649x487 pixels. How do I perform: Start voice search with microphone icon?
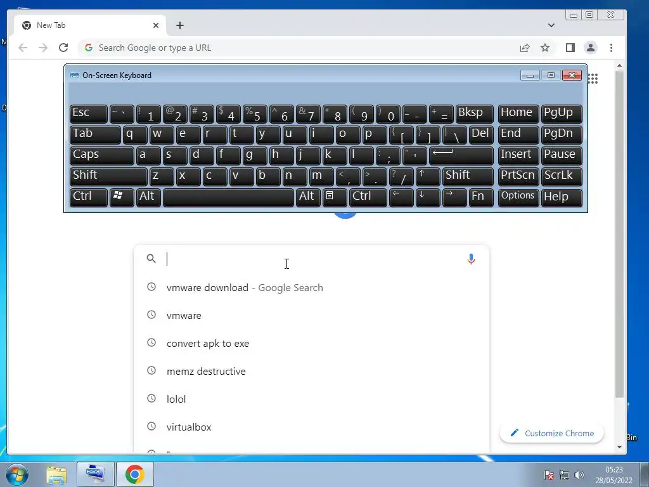(471, 259)
